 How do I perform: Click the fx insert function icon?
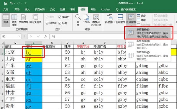coord(46,36)
